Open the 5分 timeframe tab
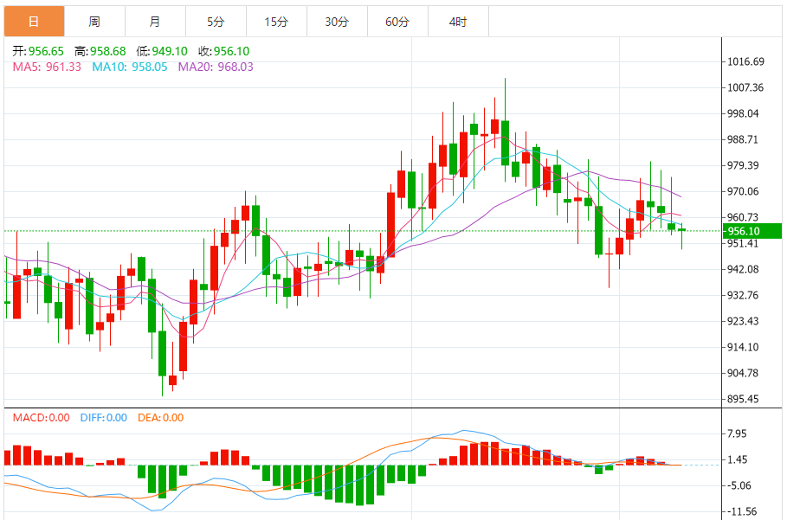The height and width of the screenshot is (520, 787). coord(216,22)
